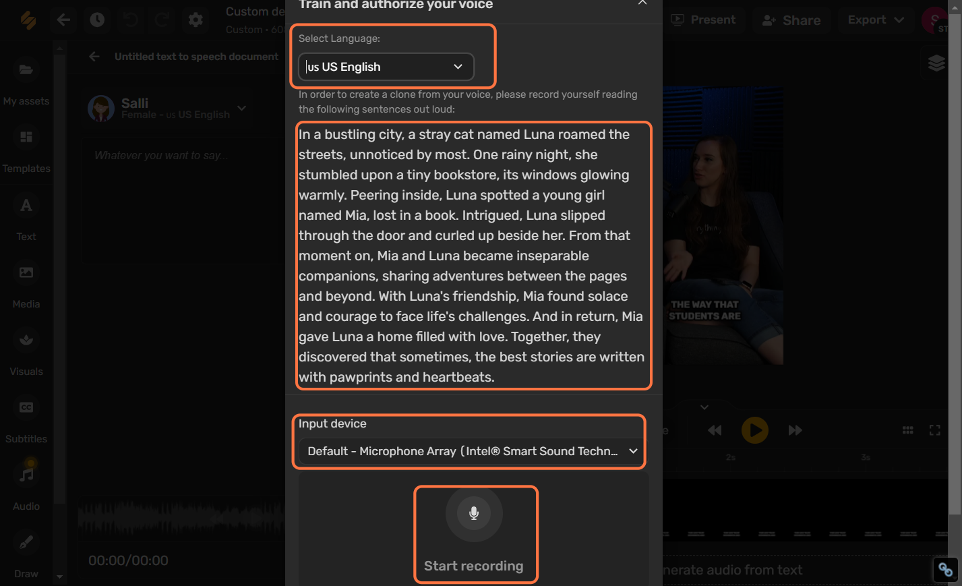
Task: Open the Subtitles panel
Action: click(x=26, y=419)
